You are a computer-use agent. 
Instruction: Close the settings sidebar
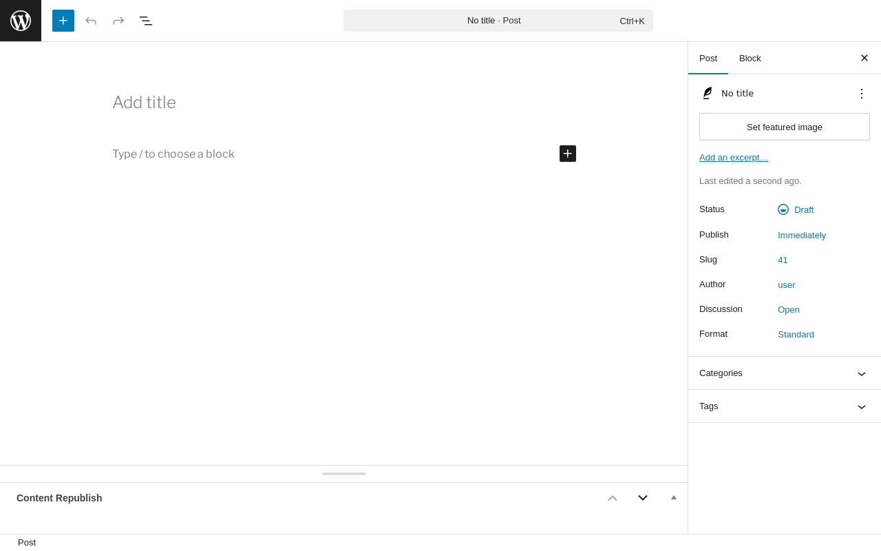864,58
